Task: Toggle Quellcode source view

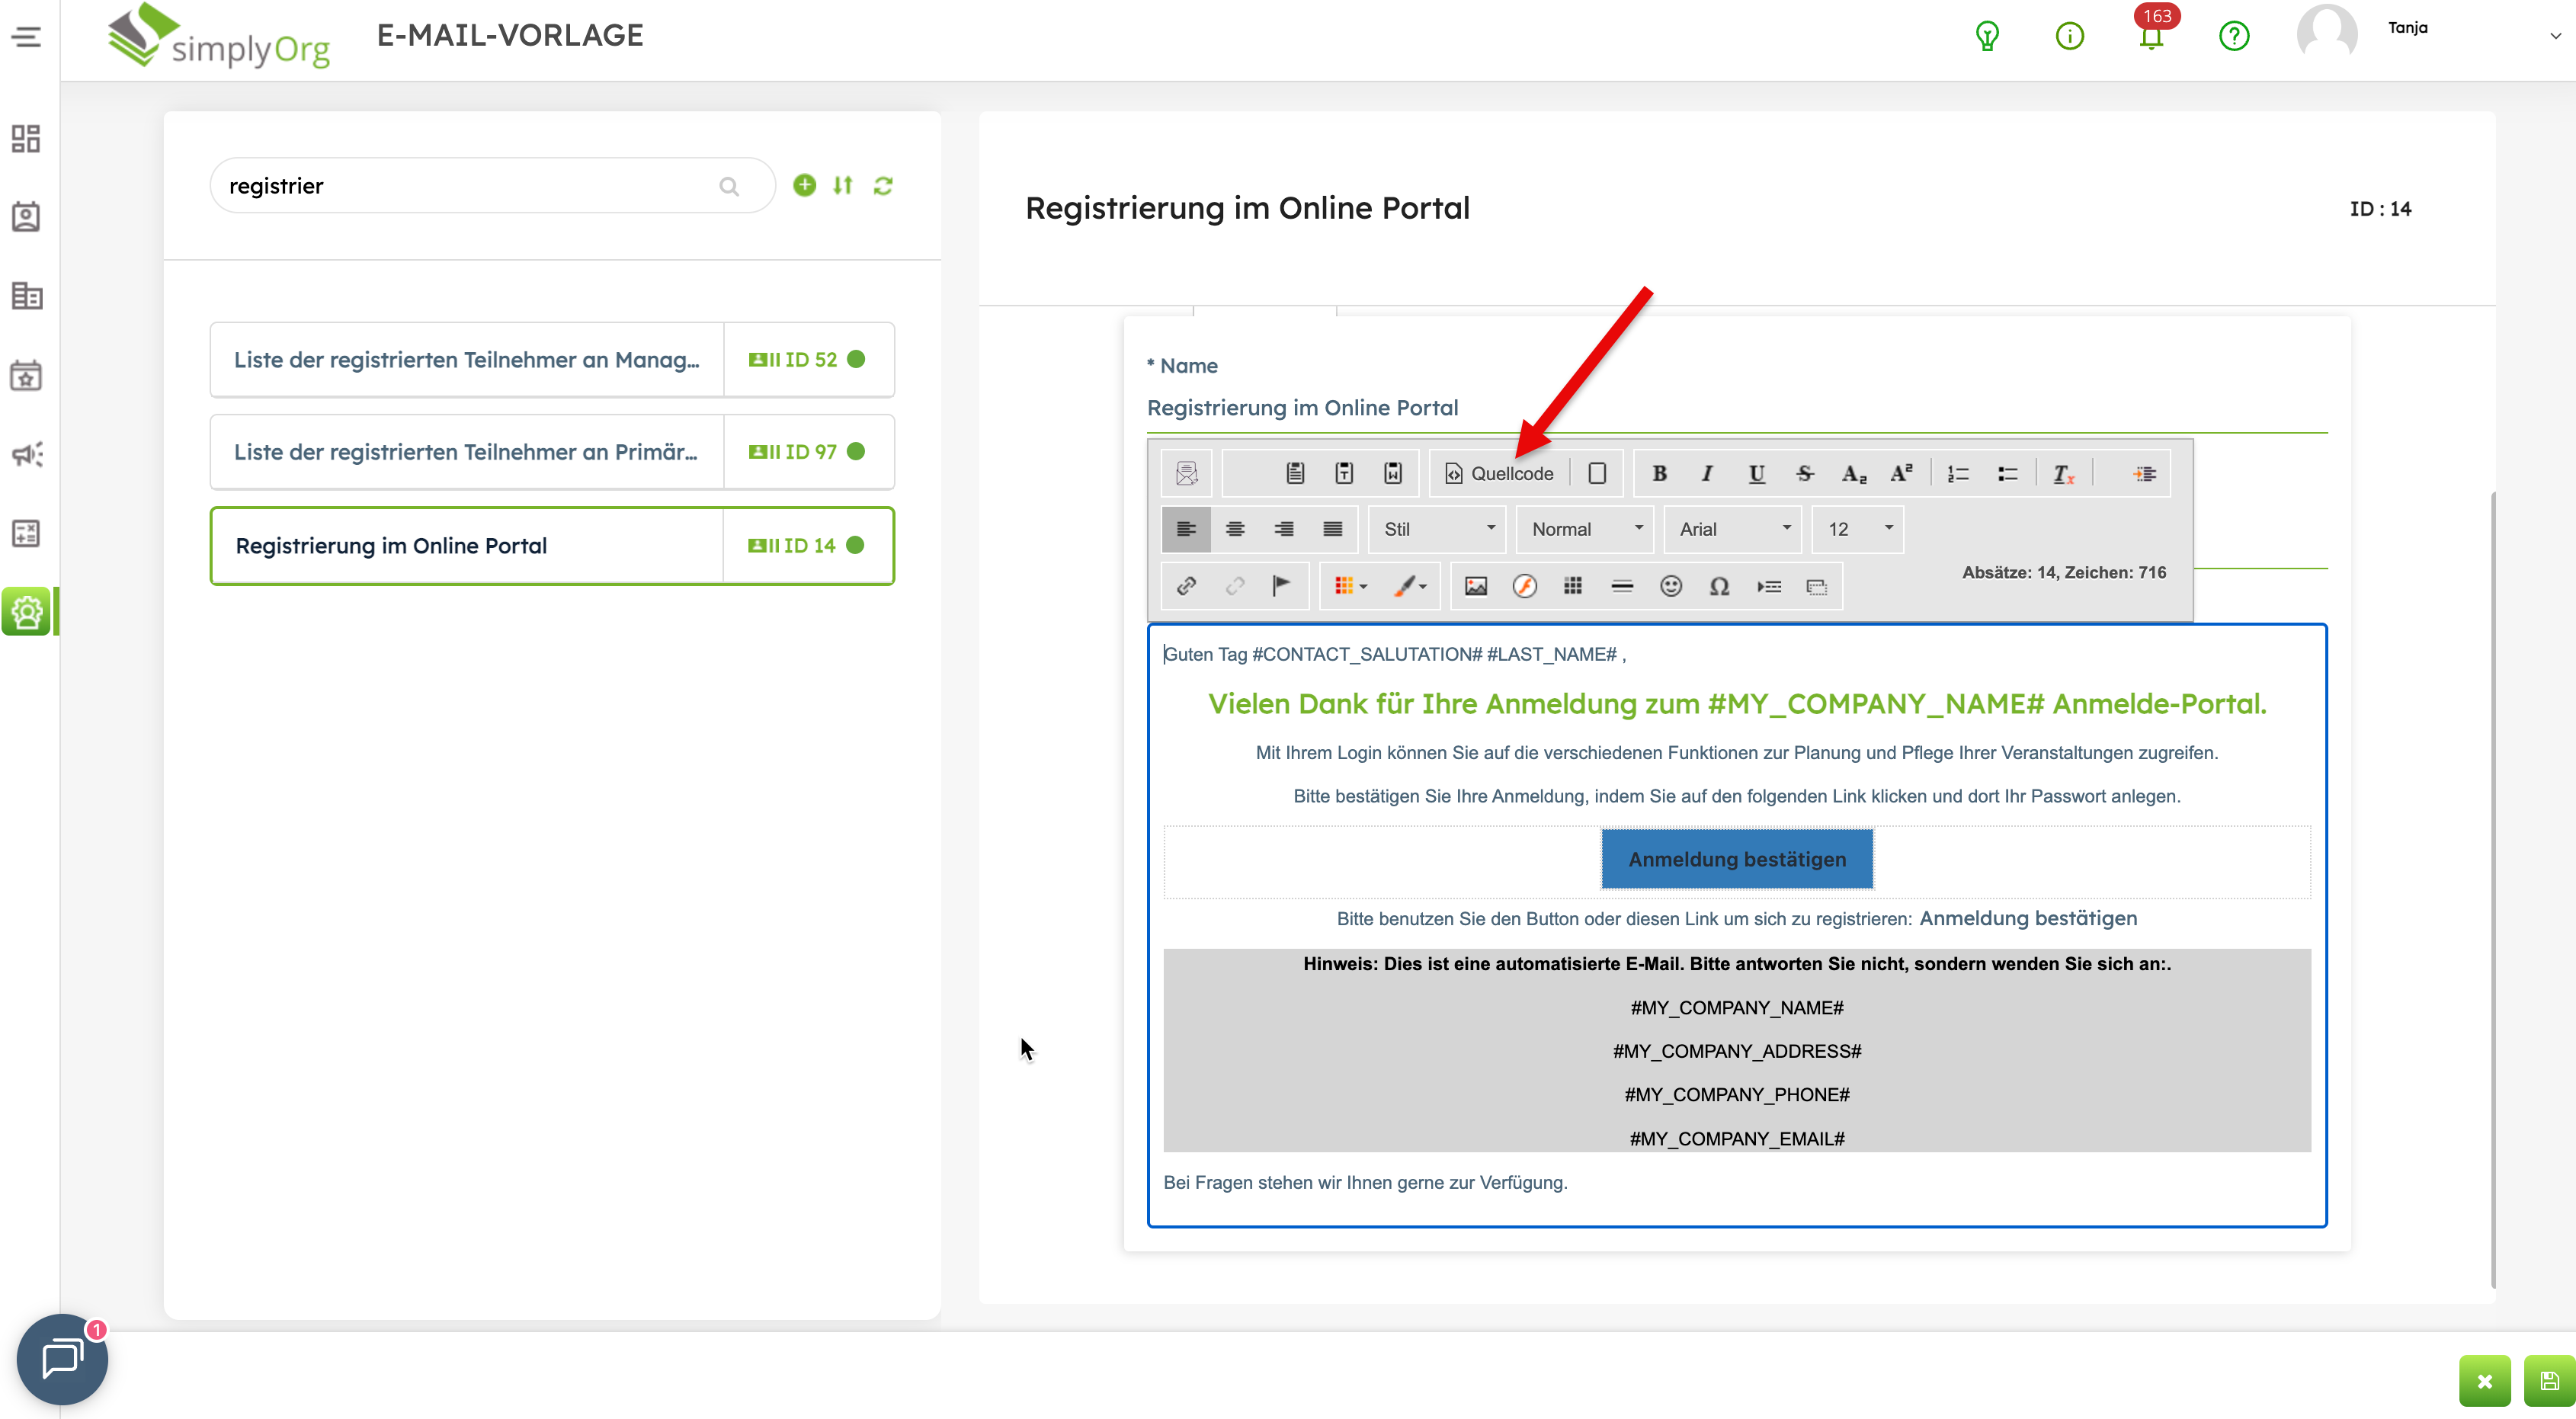Action: click(x=1499, y=474)
